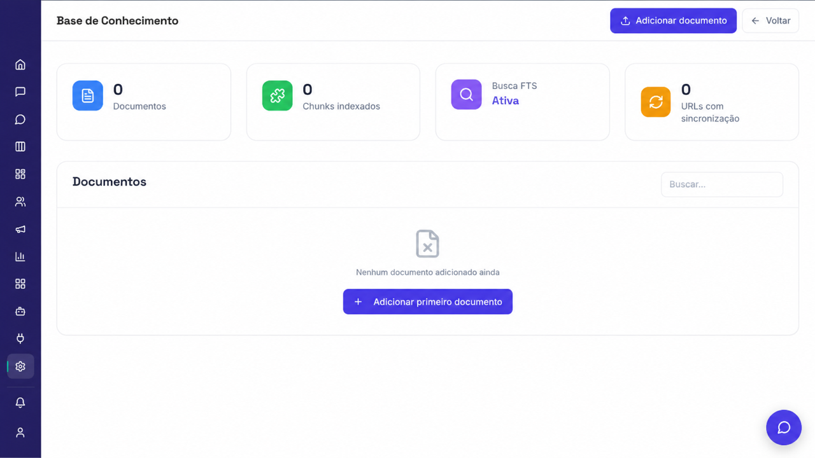This screenshot has height=458, width=815.
Task: Open the settings gear sidebar icon
Action: 20,366
